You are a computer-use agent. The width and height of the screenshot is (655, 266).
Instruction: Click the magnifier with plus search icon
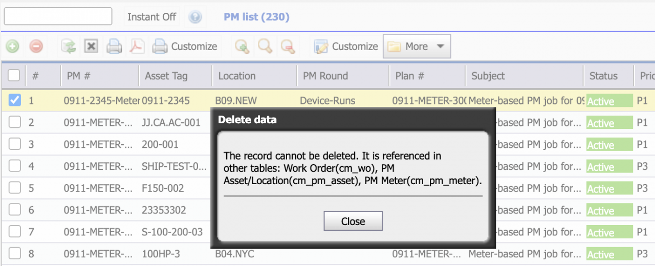tap(242, 47)
